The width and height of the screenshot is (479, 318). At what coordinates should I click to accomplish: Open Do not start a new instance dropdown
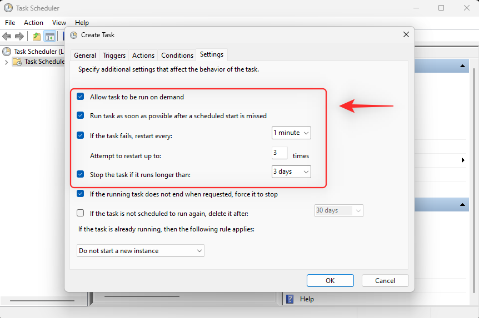click(x=141, y=250)
